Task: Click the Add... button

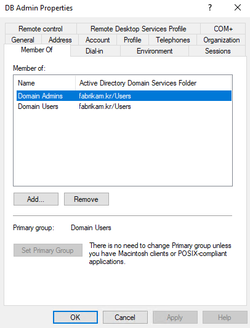Action: tap(36, 199)
